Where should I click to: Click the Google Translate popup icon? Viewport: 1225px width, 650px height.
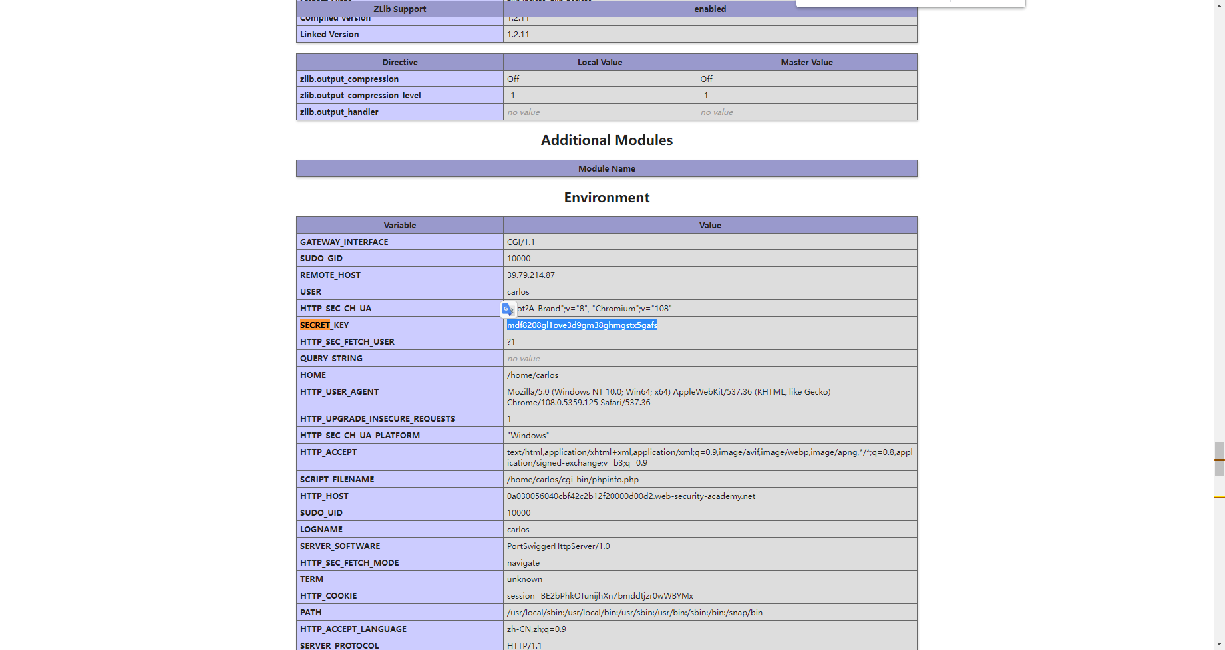pyautogui.click(x=508, y=309)
